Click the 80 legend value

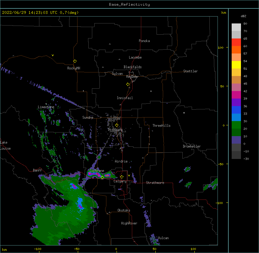tap(245, 24)
